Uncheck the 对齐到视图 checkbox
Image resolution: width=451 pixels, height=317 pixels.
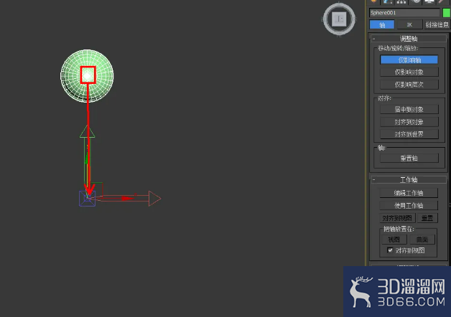[x=390, y=250]
